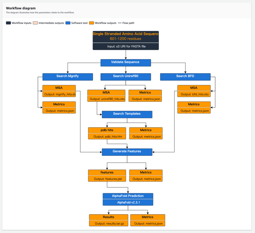Select the pdb hits output node
255x233 pixels.
pyautogui.click(x=107, y=133)
